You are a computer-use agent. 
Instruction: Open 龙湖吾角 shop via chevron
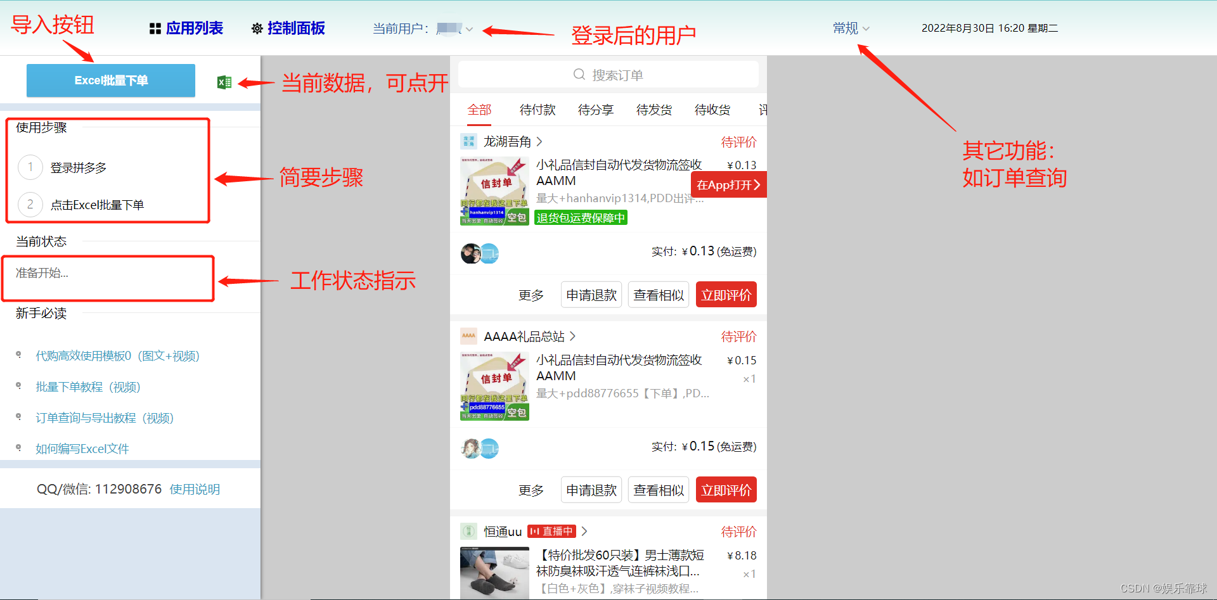539,141
